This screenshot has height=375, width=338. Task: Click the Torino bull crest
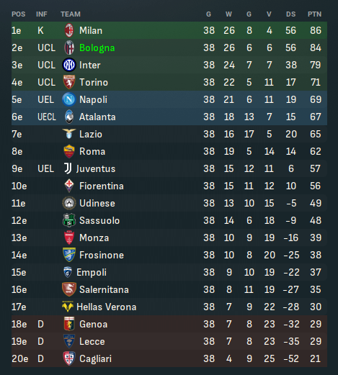(x=69, y=82)
